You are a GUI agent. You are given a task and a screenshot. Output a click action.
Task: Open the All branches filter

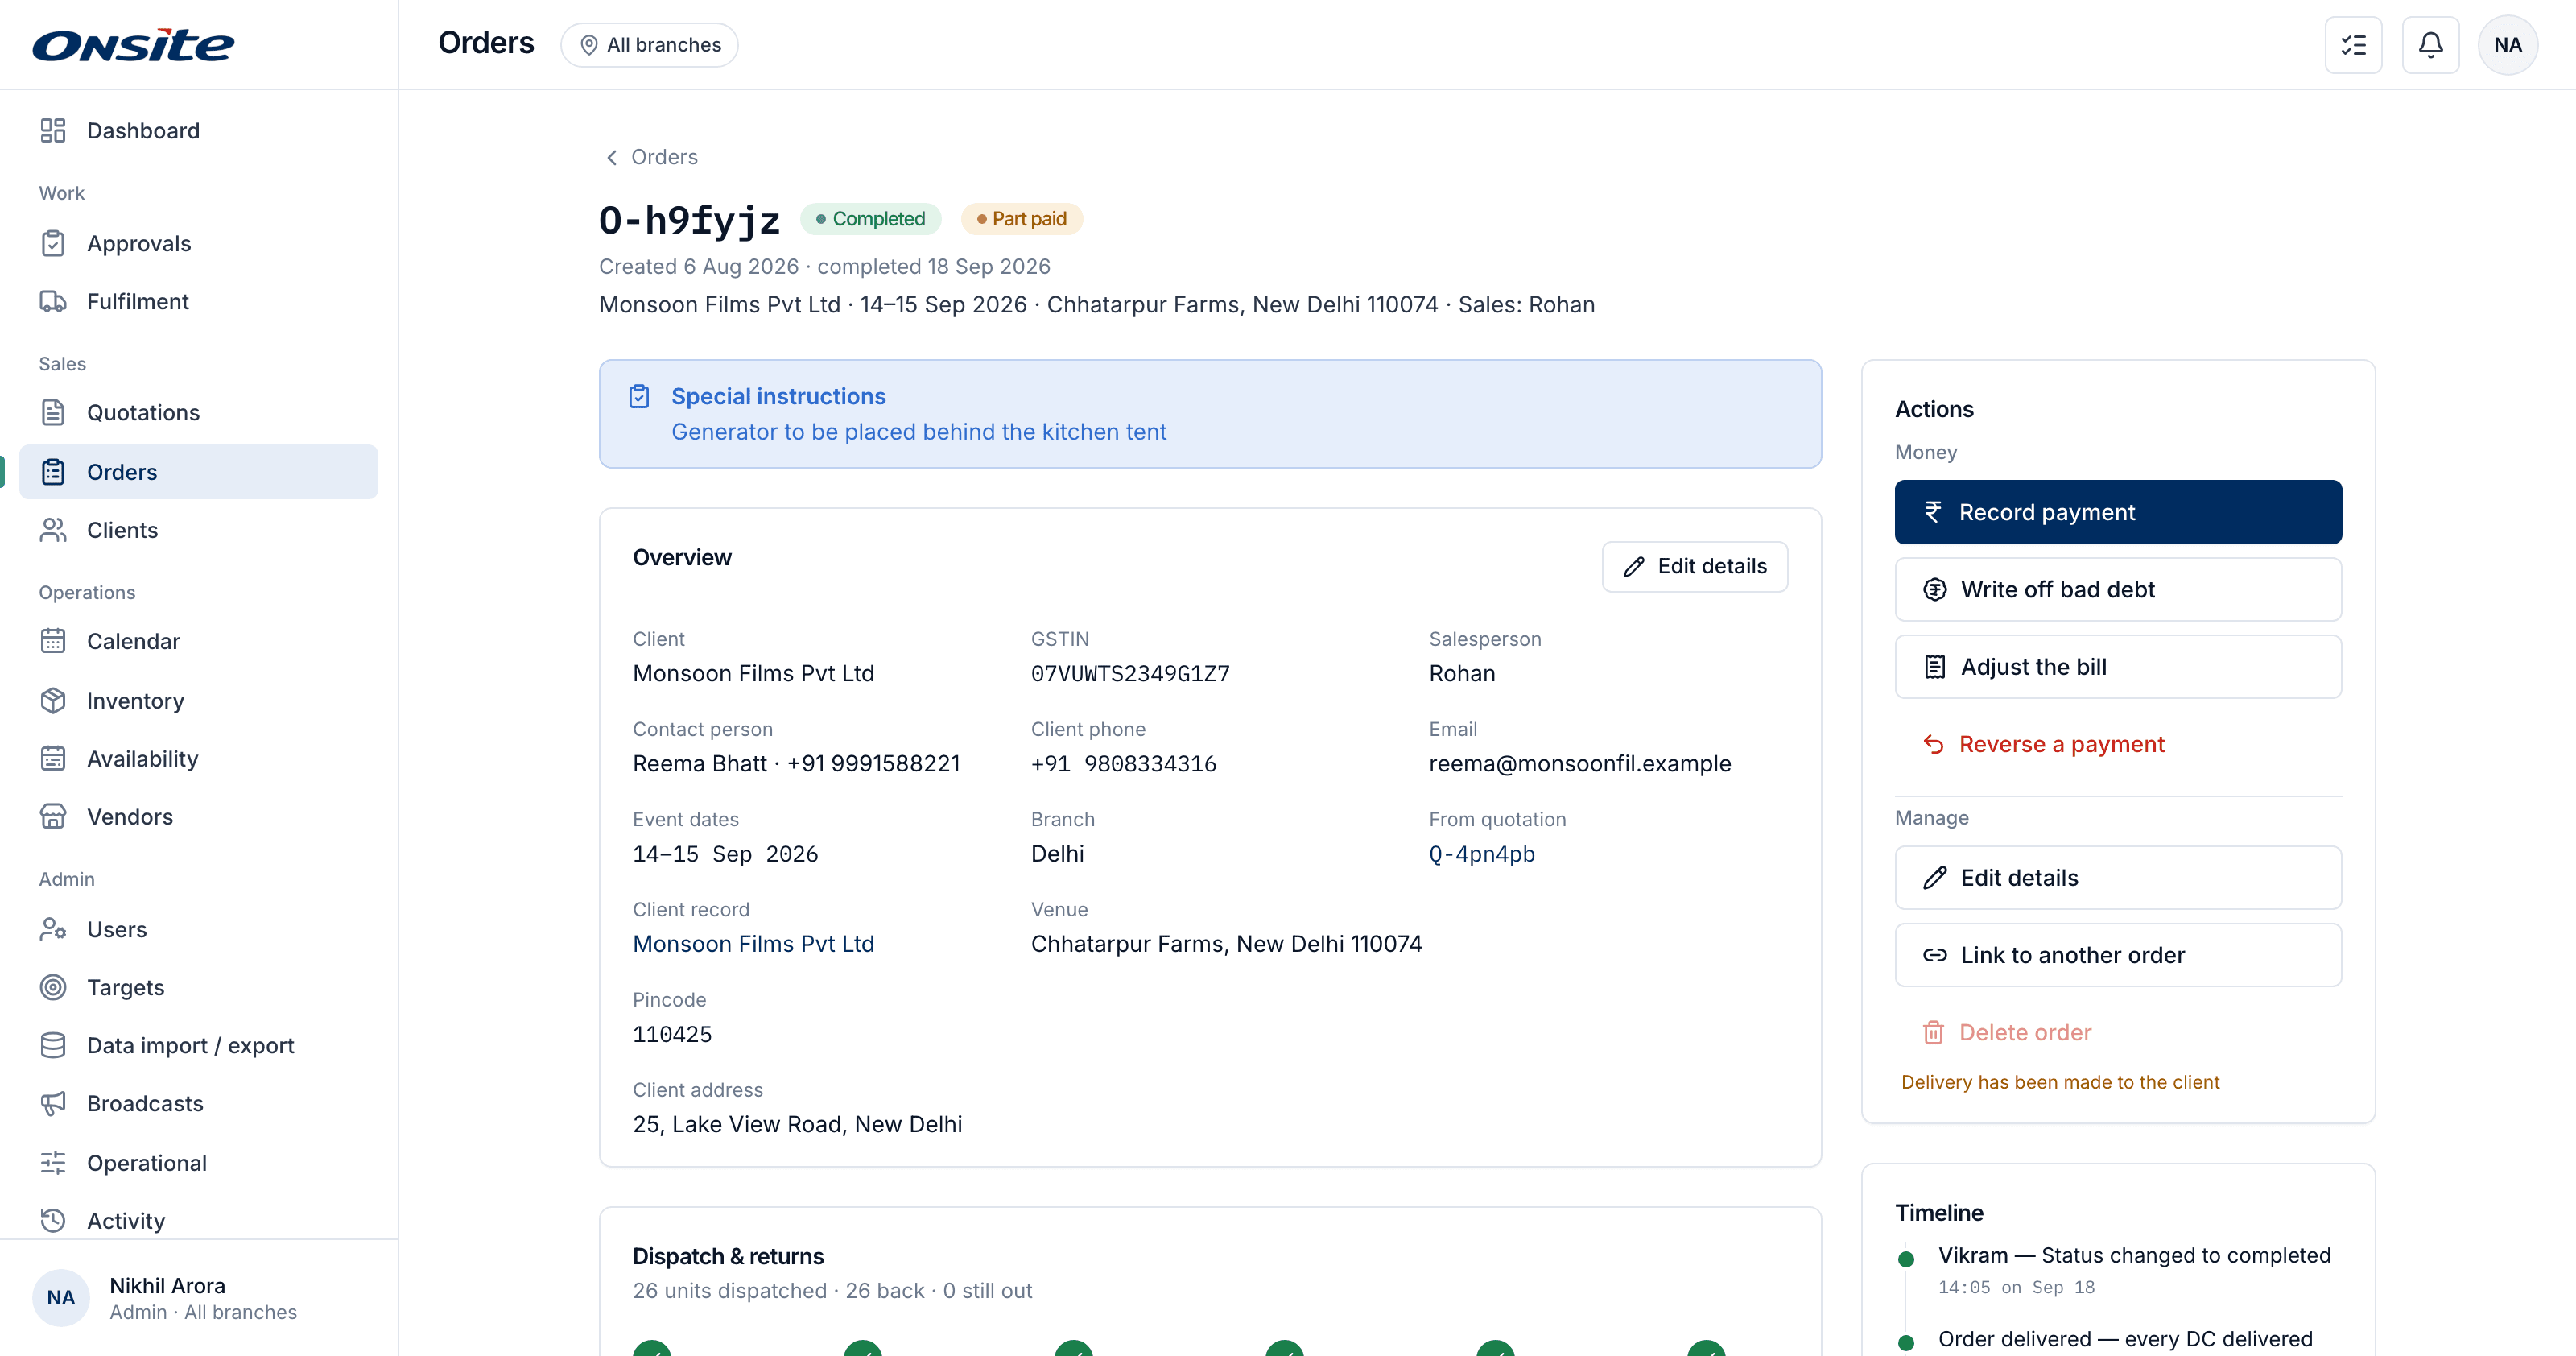(x=649, y=45)
